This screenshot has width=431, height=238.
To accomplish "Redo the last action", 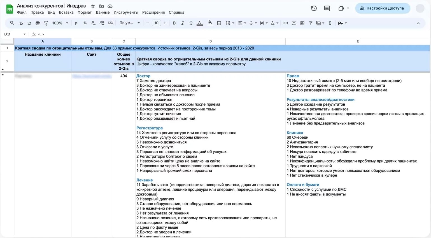I will pos(29,23).
